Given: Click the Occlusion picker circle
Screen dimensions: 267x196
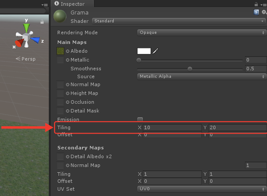Looking at the screenshot, I should coord(67,102).
